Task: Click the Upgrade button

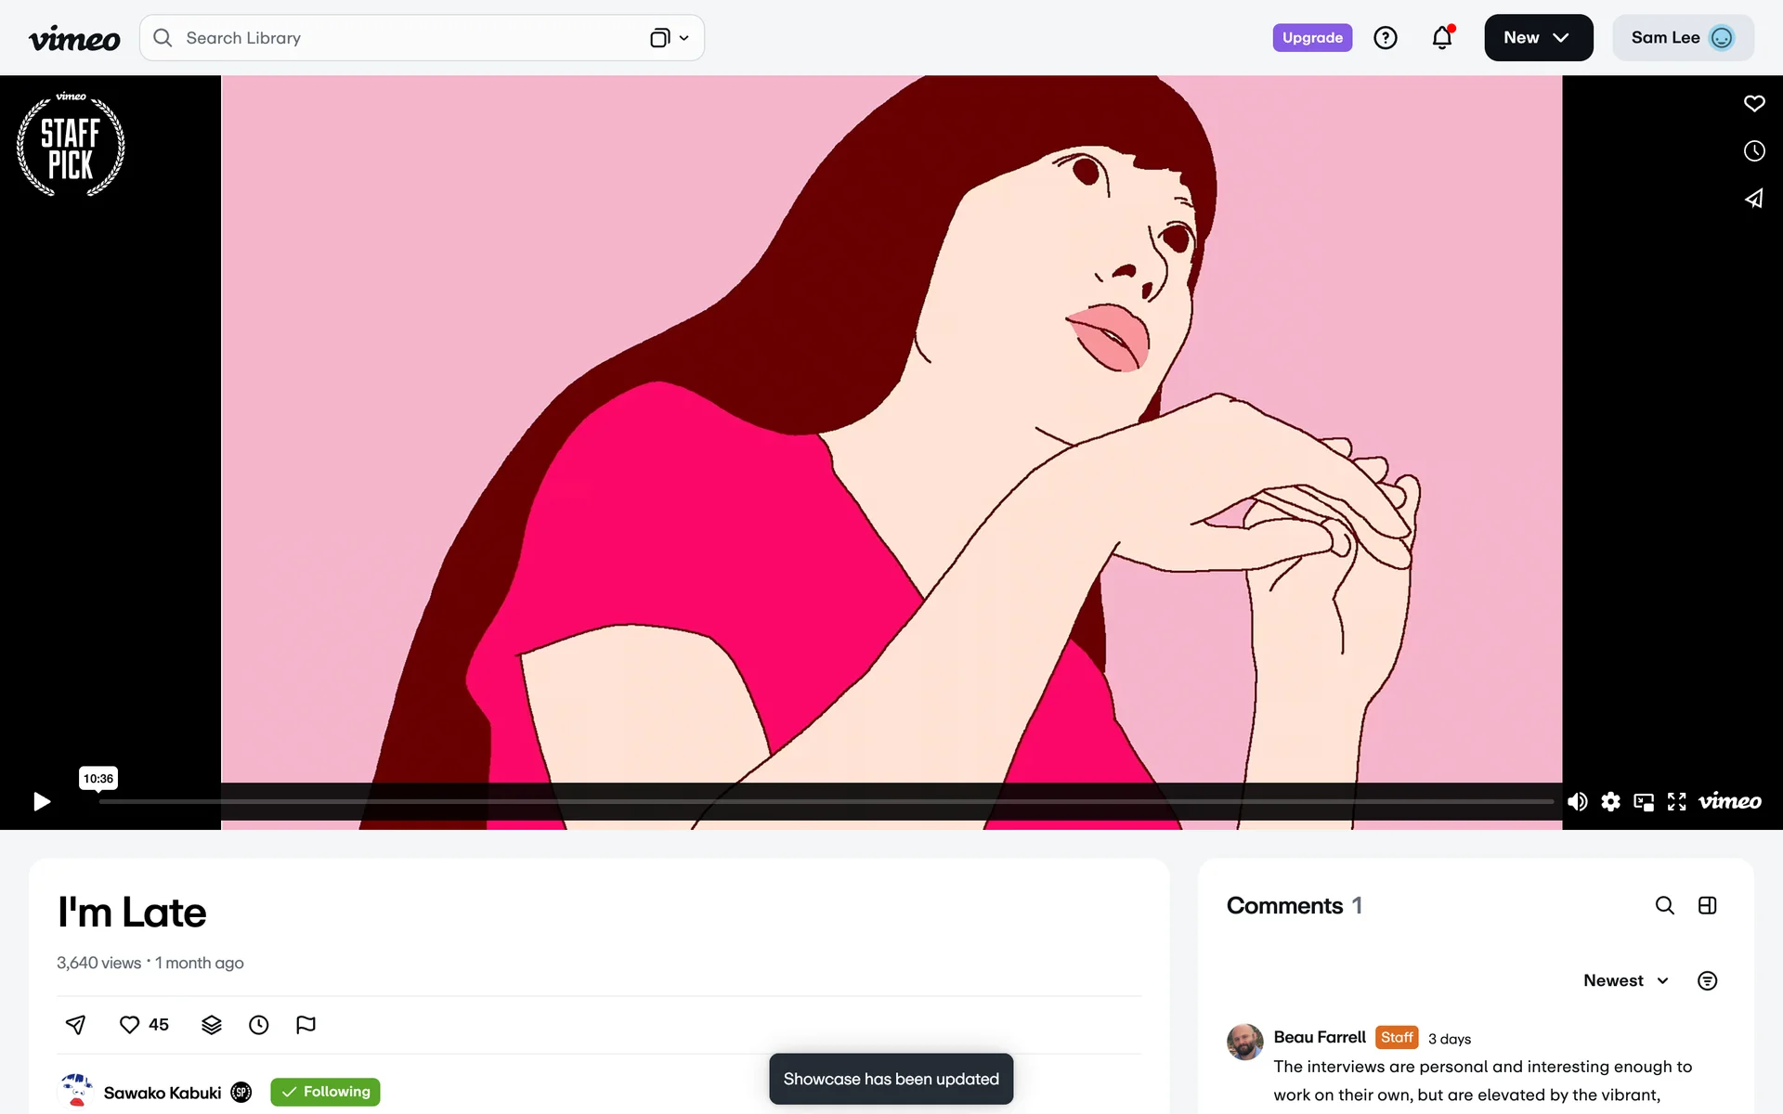Action: click(1311, 38)
